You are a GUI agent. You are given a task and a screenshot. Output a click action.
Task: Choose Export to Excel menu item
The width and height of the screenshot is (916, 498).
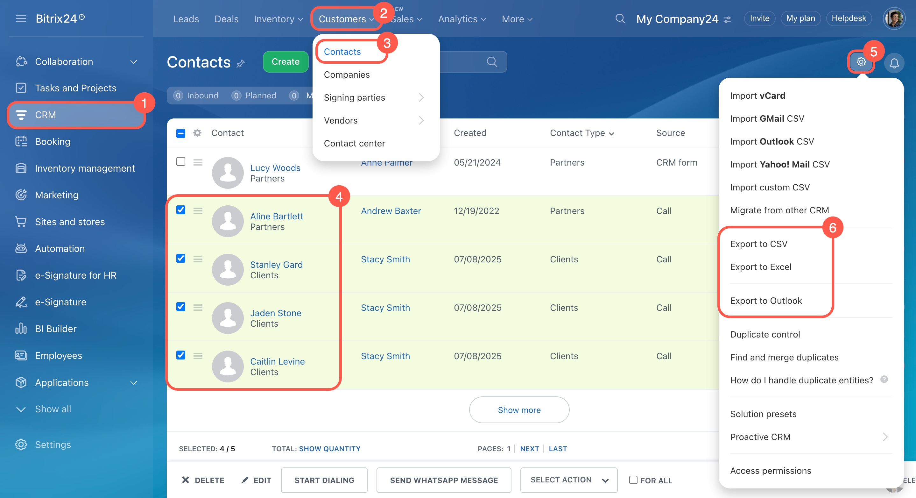pos(760,267)
